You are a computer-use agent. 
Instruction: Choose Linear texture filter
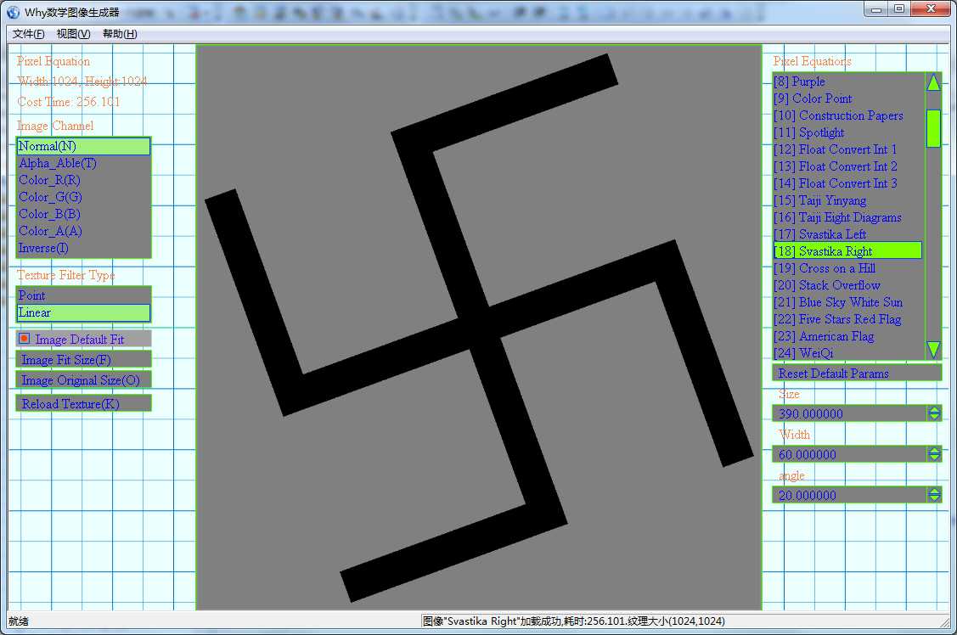[x=83, y=313]
